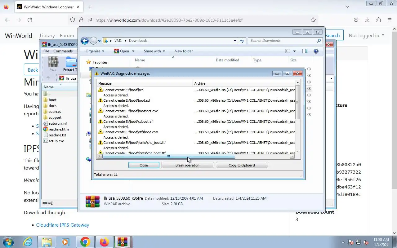Go up one level in WinRAR
This screenshot has width=397, height=248.
(x=48, y=78)
